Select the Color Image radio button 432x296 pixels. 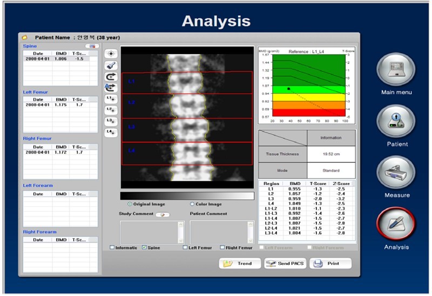(x=192, y=204)
